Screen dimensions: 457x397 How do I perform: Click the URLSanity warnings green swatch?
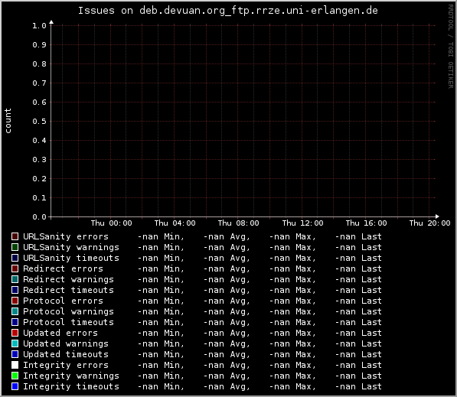[15, 247]
